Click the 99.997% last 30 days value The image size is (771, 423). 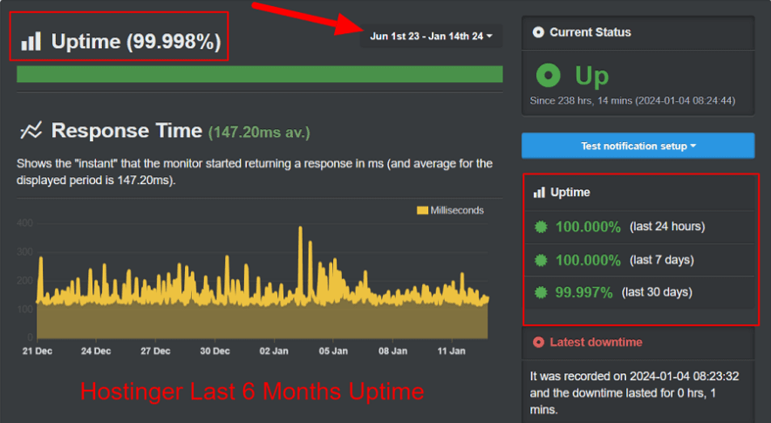[583, 292]
